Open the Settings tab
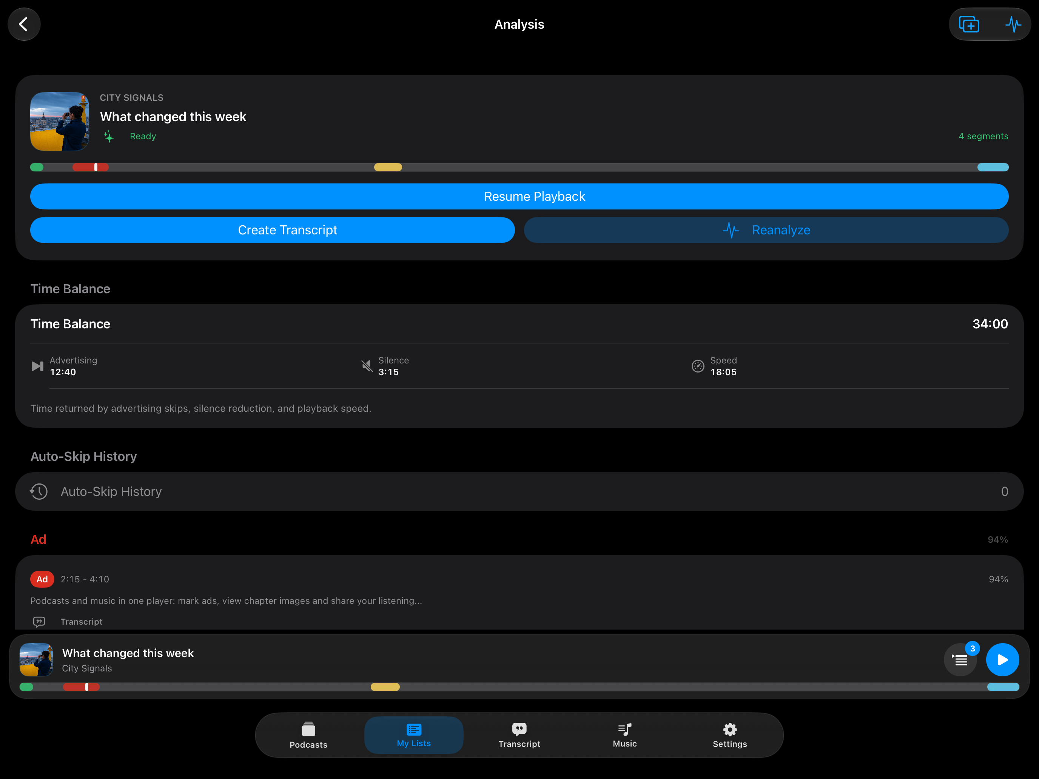1039x779 pixels. click(x=730, y=735)
